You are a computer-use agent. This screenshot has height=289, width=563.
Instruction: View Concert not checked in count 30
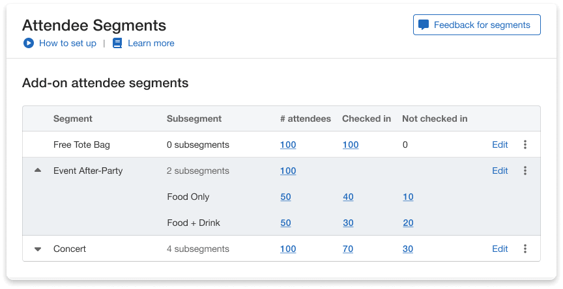point(407,249)
